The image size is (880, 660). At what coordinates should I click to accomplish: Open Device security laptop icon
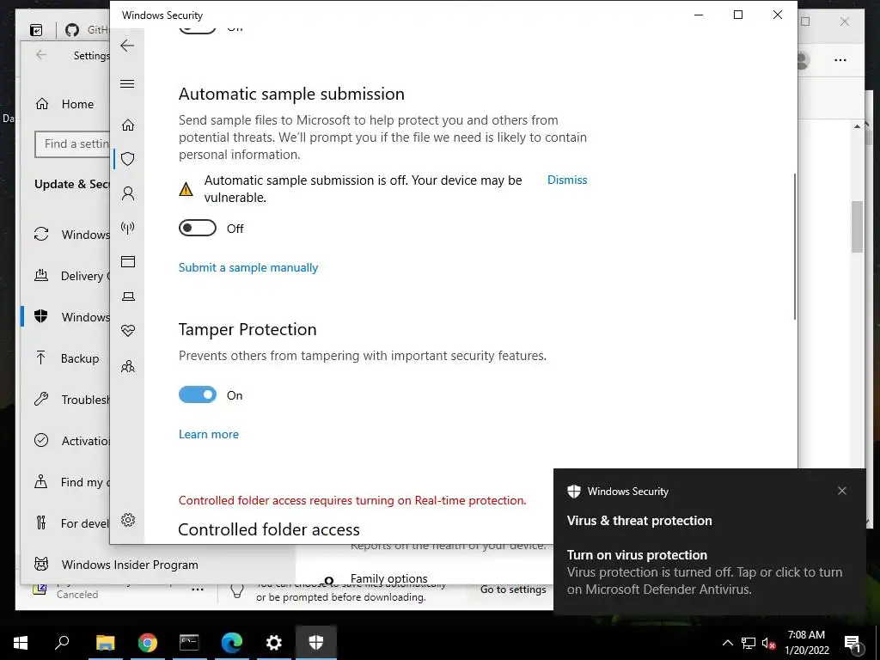coord(128,296)
